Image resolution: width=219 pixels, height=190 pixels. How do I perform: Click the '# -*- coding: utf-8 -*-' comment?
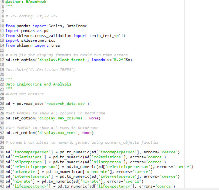(x=31, y=16)
